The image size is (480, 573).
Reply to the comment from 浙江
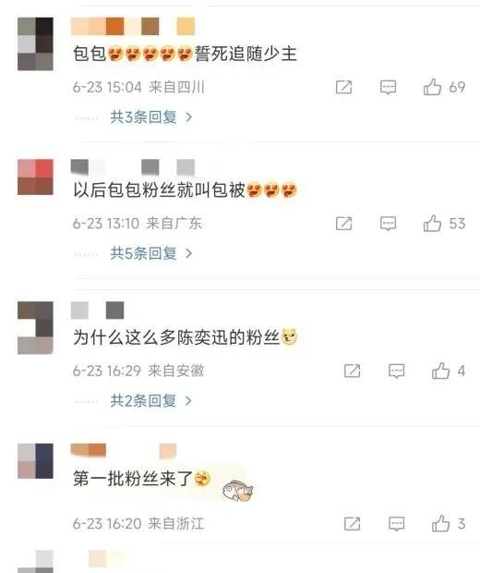pos(396,524)
